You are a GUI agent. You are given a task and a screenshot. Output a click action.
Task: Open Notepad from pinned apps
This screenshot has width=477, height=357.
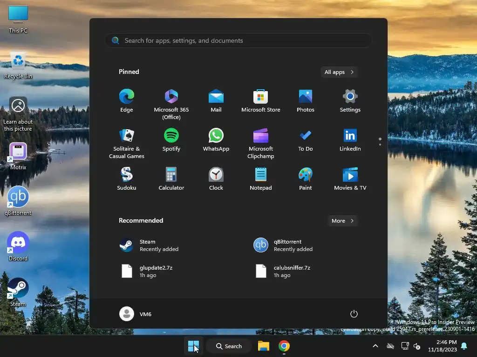point(261,179)
